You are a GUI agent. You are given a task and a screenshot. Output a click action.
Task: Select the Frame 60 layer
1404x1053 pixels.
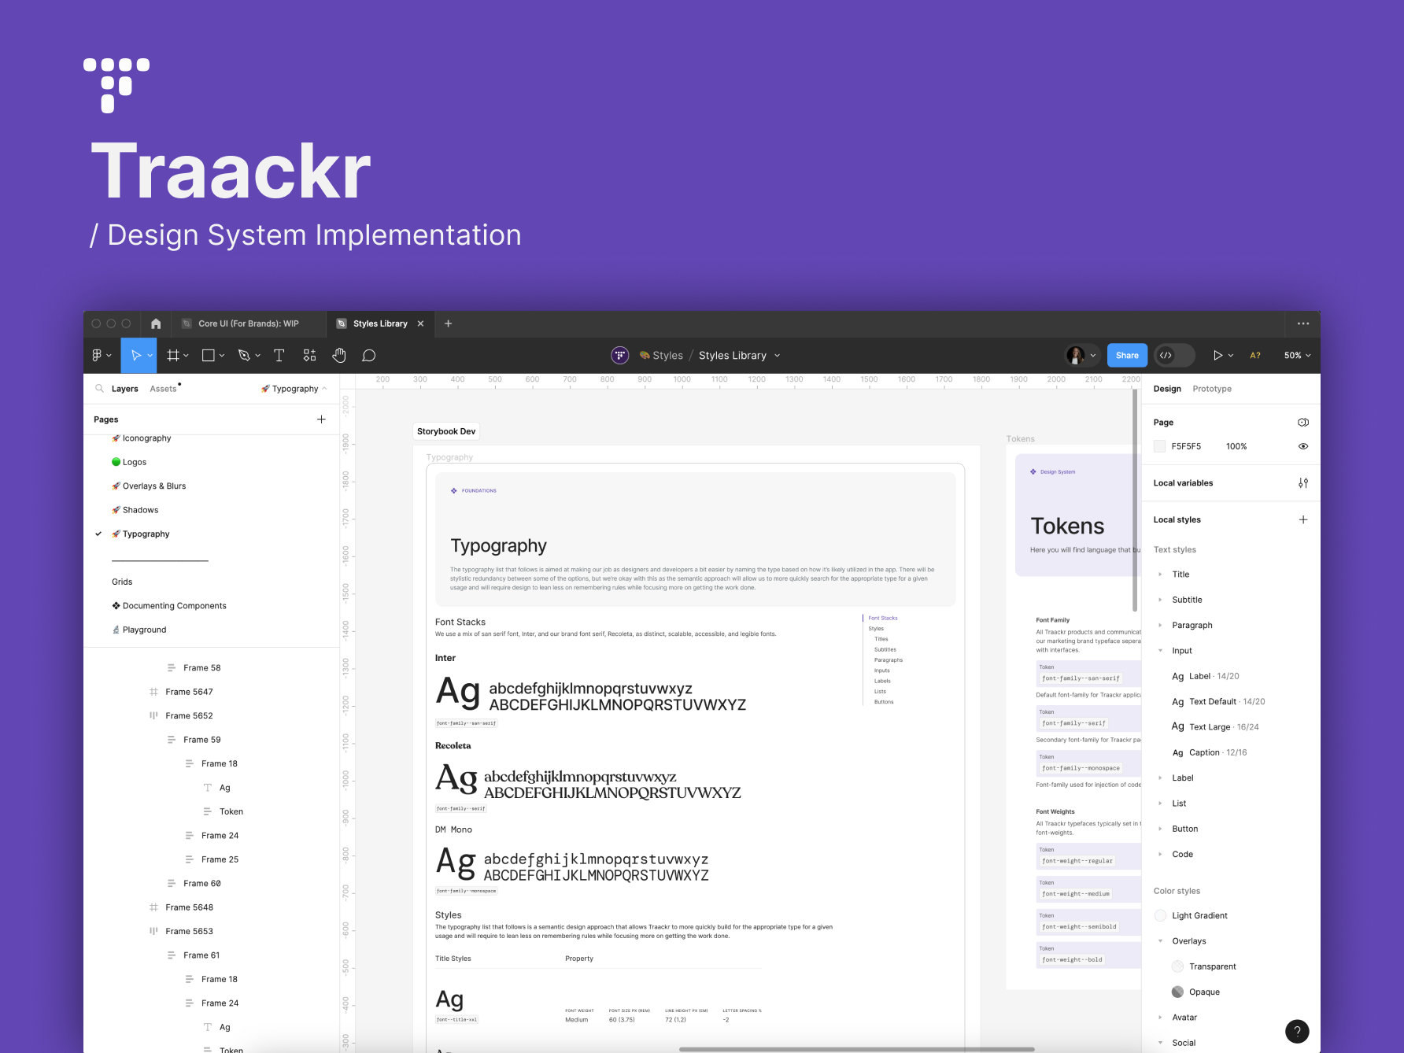(x=202, y=884)
